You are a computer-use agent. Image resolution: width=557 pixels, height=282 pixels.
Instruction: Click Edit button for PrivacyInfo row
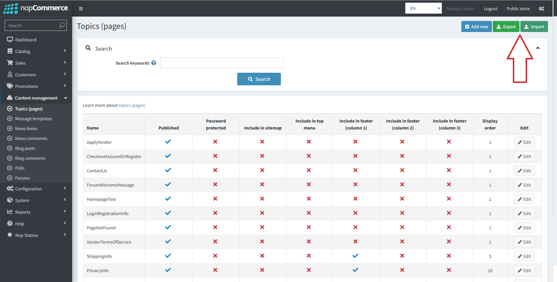click(524, 270)
